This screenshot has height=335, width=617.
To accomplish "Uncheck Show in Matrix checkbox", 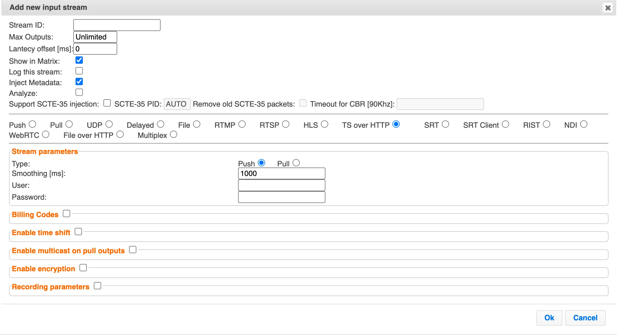I will click(79, 60).
